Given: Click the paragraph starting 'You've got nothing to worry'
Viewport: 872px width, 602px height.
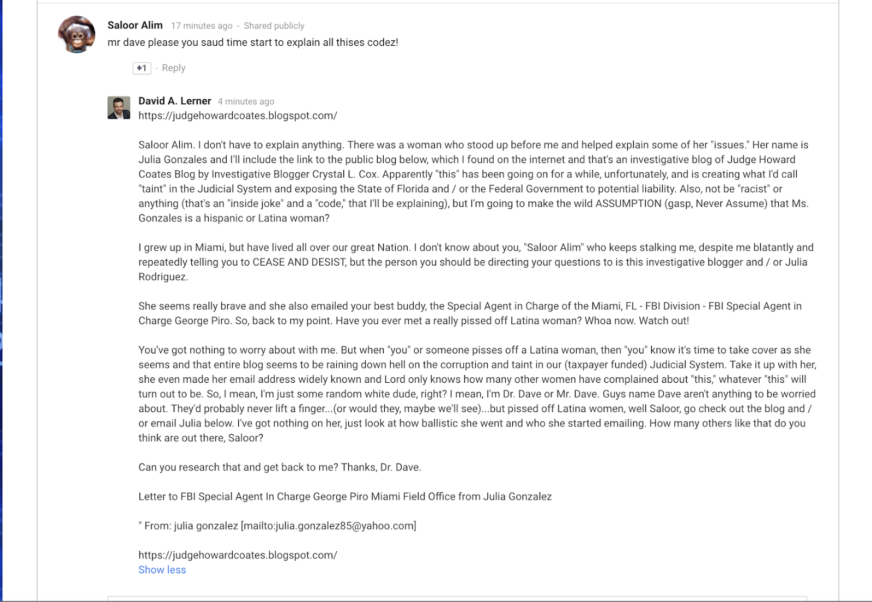Looking at the screenshot, I should 477,394.
